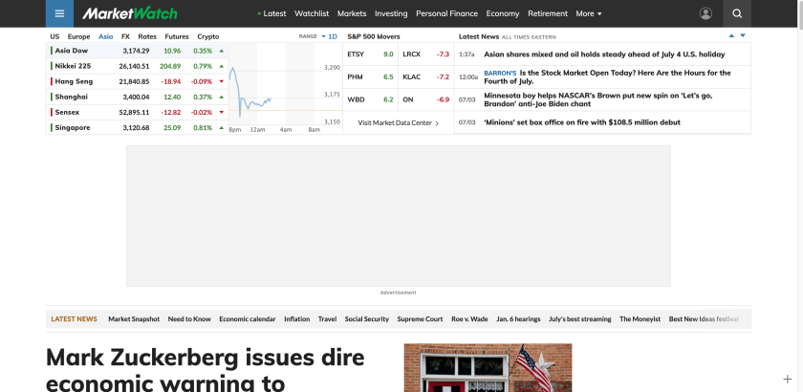Open Social Security topic link
The width and height of the screenshot is (803, 392).
pyautogui.click(x=367, y=318)
